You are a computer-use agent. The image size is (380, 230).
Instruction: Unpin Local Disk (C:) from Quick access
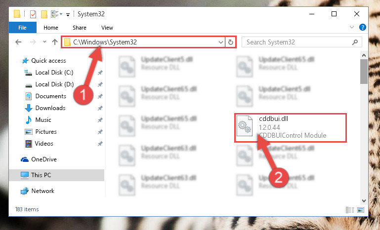100,73
